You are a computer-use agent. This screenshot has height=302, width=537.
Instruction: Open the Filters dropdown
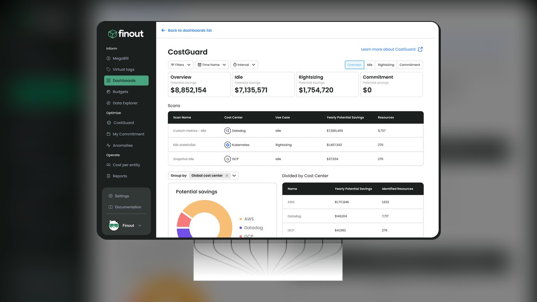(x=180, y=65)
